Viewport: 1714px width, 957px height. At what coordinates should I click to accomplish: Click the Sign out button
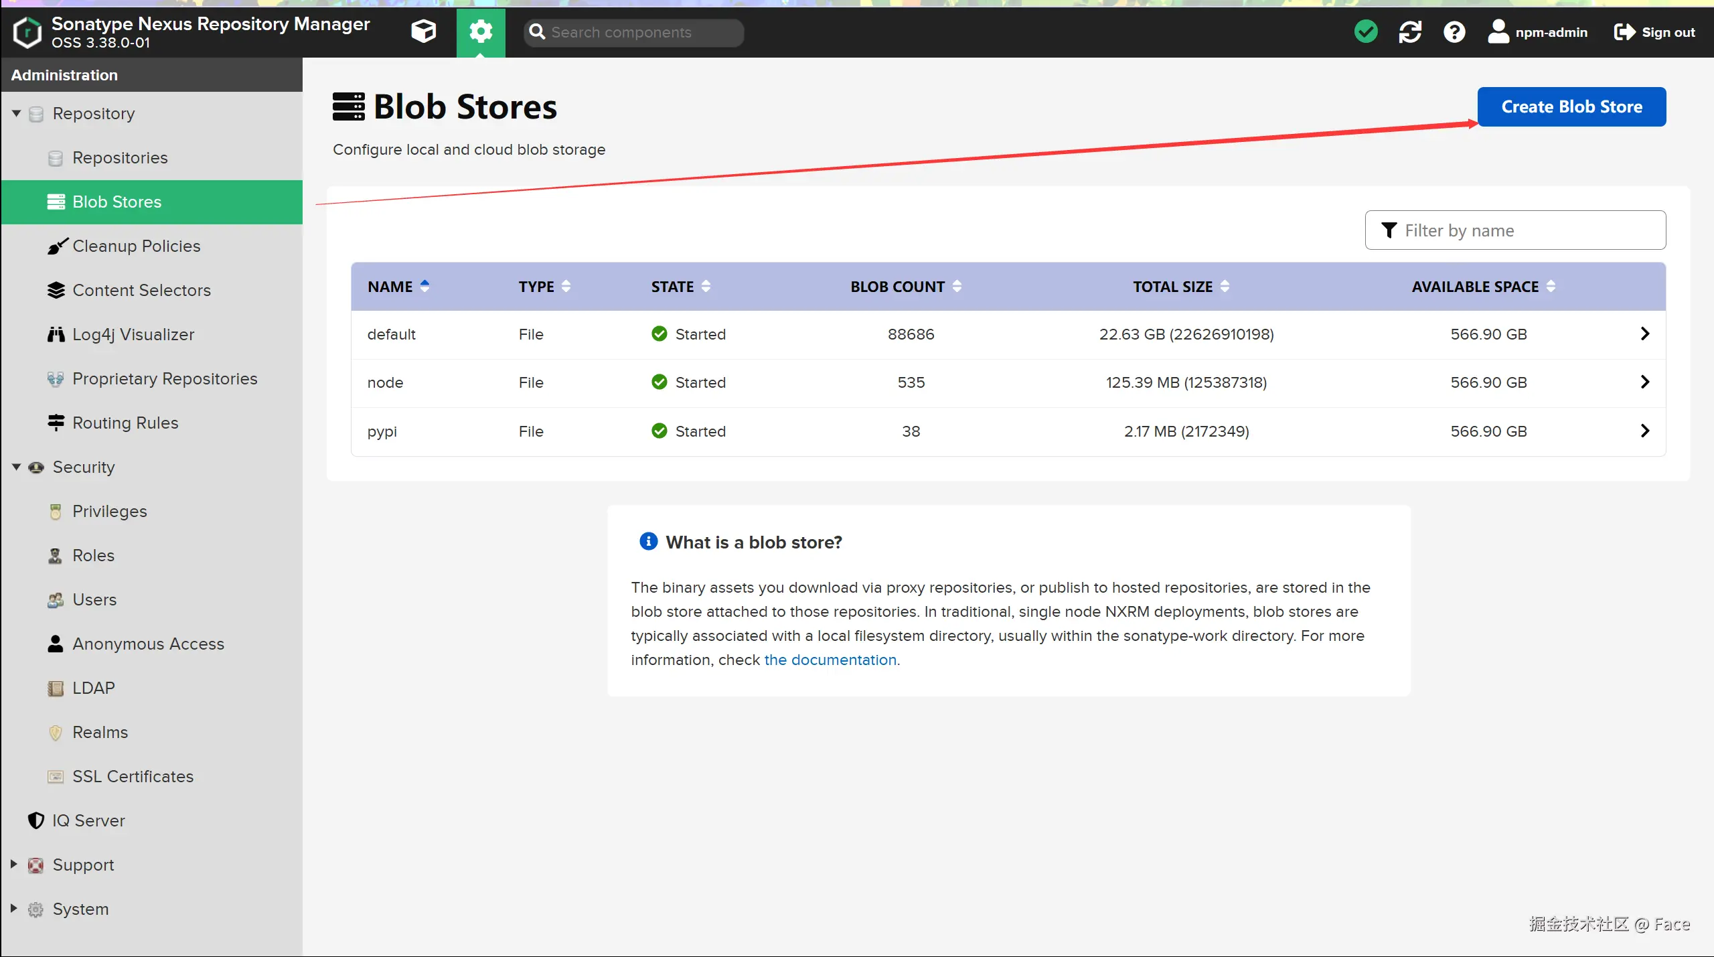click(x=1654, y=31)
